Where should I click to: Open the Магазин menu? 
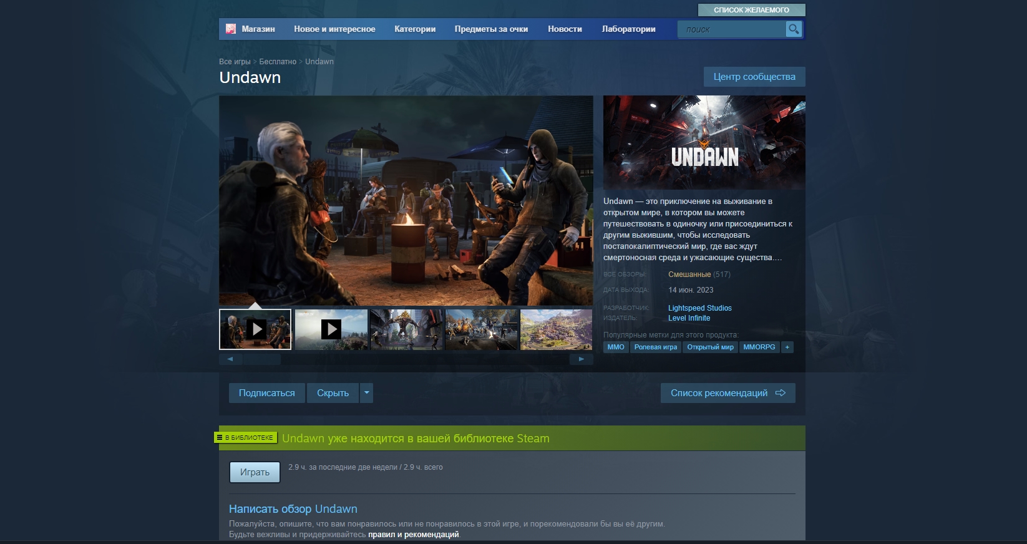pos(258,29)
